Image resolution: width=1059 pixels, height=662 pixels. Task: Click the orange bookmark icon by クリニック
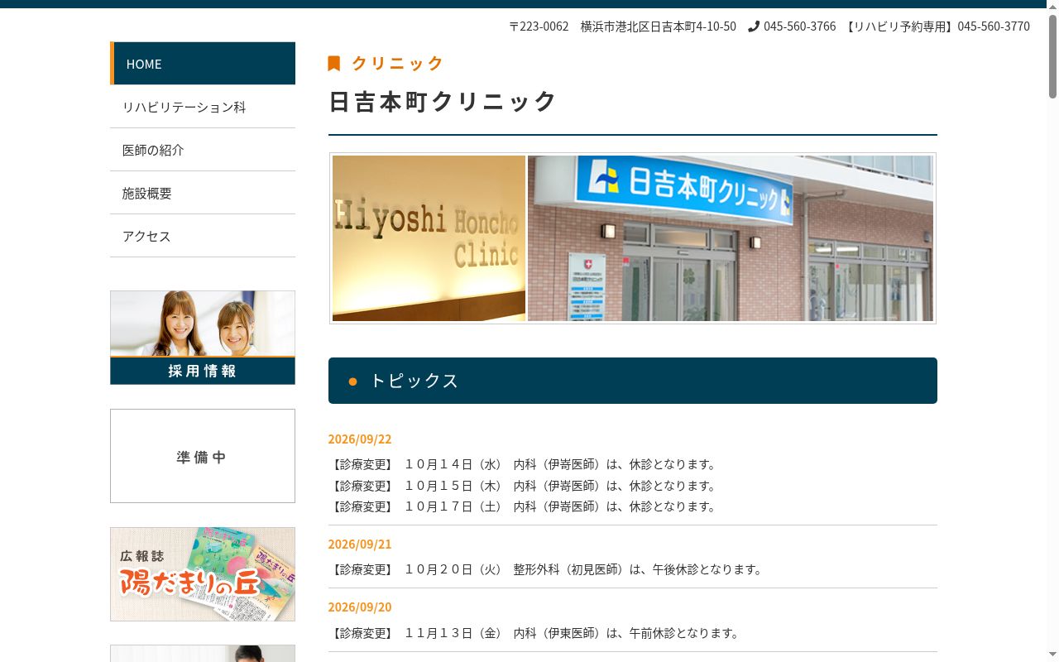click(334, 64)
